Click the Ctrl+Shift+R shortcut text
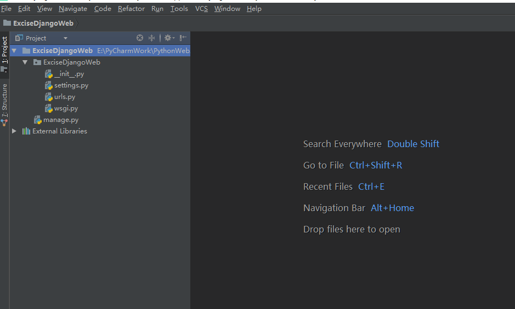 (376, 165)
